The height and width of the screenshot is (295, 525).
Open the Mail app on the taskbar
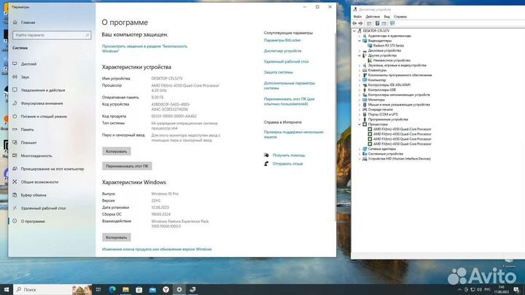point(152,290)
